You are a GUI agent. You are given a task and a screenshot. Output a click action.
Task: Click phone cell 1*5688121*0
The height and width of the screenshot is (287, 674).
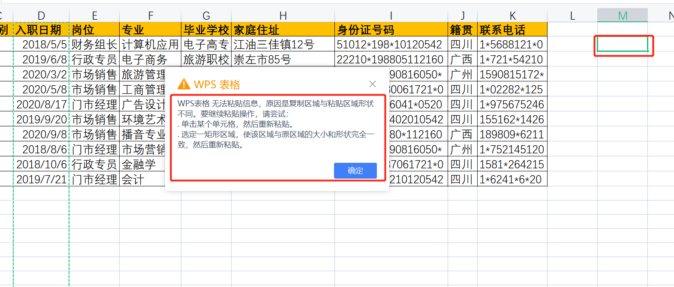pyautogui.click(x=512, y=44)
